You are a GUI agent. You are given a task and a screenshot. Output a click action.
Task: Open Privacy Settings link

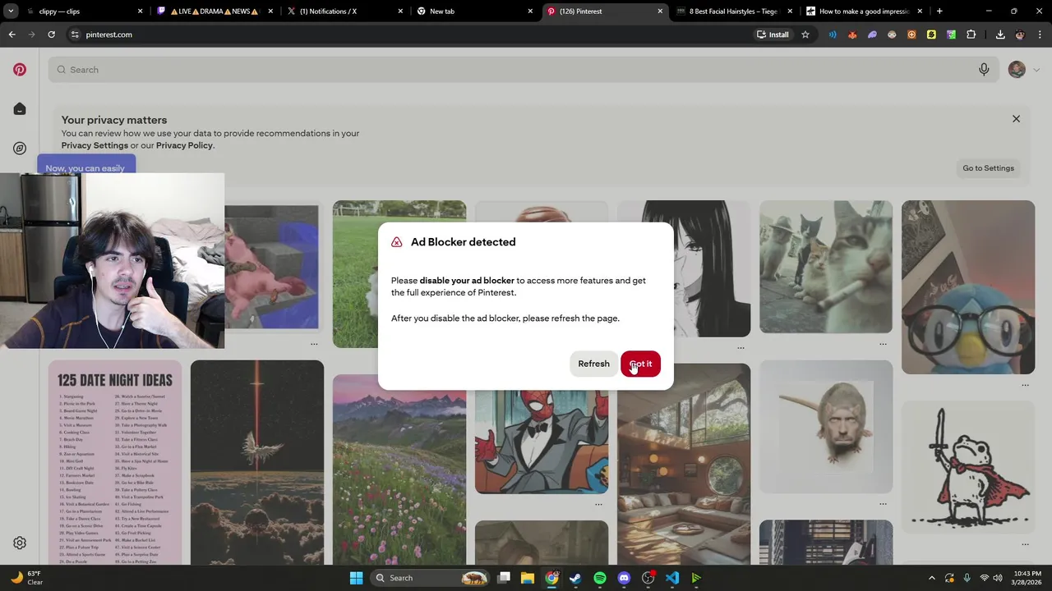point(95,145)
